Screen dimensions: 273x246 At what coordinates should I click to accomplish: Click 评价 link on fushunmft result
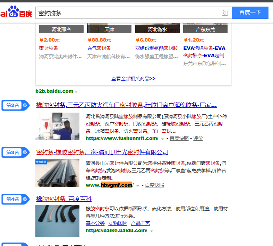click(x=198, y=138)
